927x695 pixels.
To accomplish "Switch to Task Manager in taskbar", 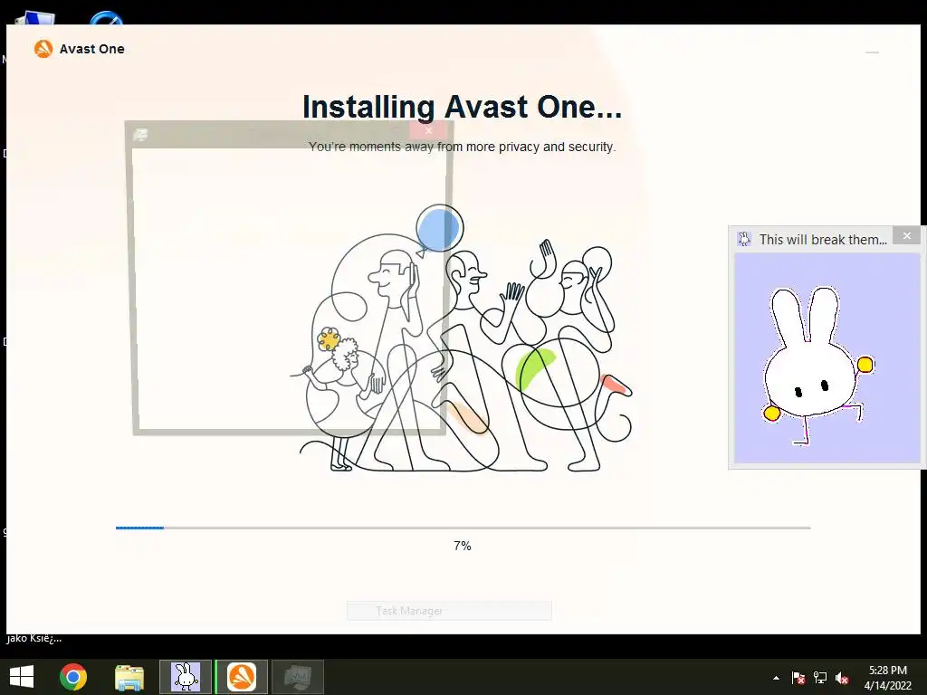I will (x=297, y=677).
